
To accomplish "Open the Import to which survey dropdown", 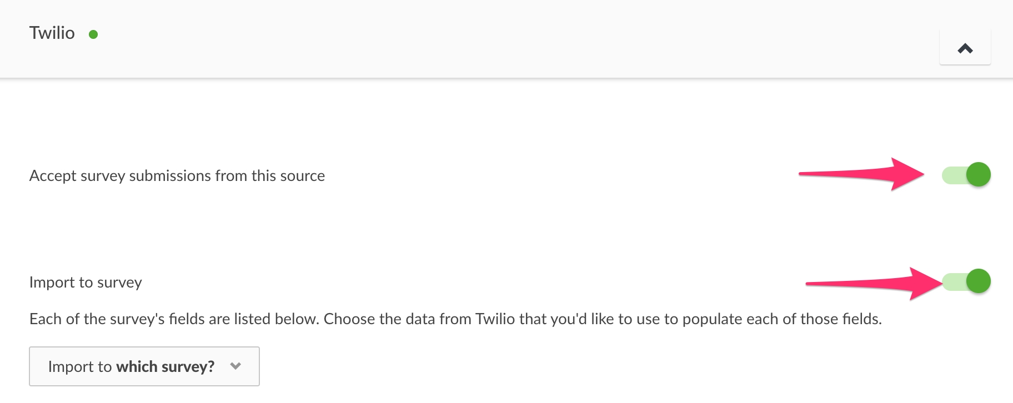I will [144, 366].
